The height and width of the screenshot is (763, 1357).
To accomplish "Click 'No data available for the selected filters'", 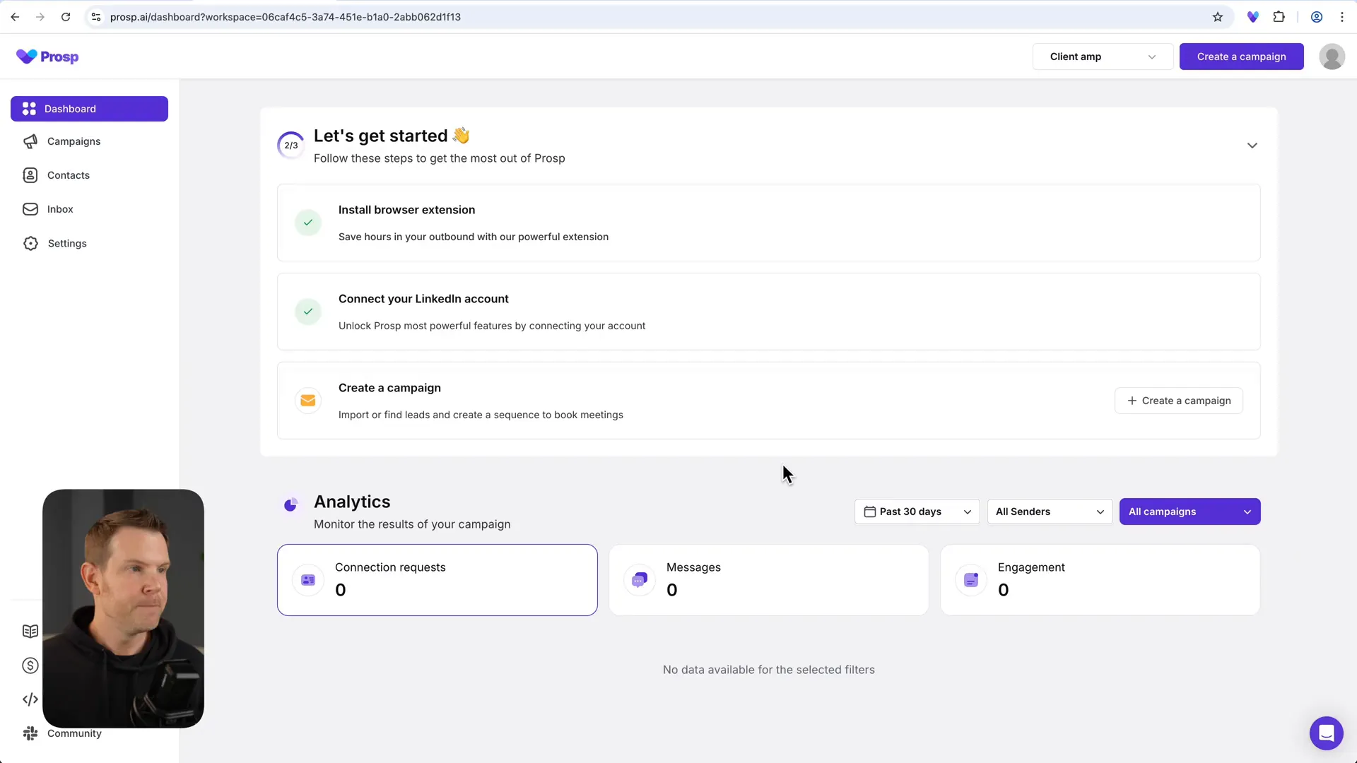I will click(768, 670).
